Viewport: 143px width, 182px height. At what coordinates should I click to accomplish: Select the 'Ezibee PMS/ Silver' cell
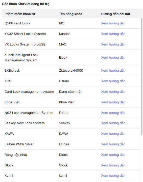point(19,144)
